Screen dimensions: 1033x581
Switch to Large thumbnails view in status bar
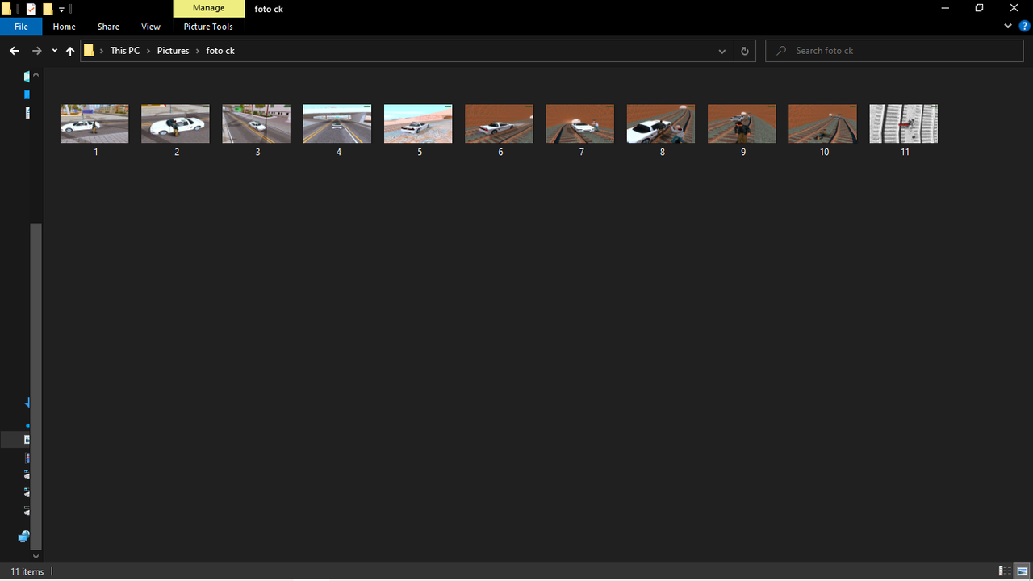pos(1022,571)
